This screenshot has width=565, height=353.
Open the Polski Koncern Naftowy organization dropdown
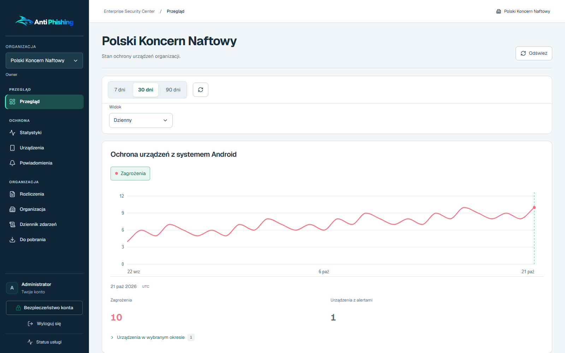tap(44, 60)
